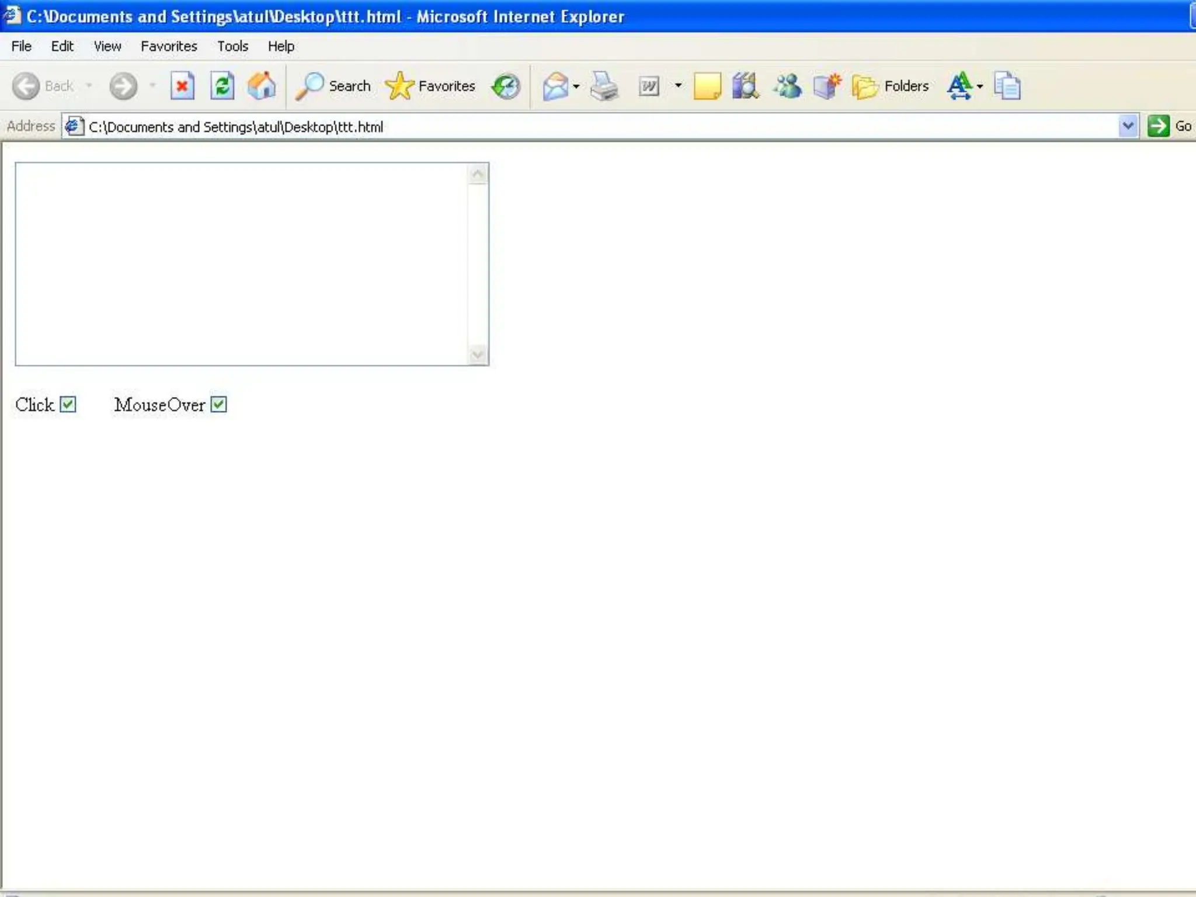Image resolution: width=1196 pixels, height=897 pixels.
Task: Open the History toolbar icon
Action: tap(505, 86)
